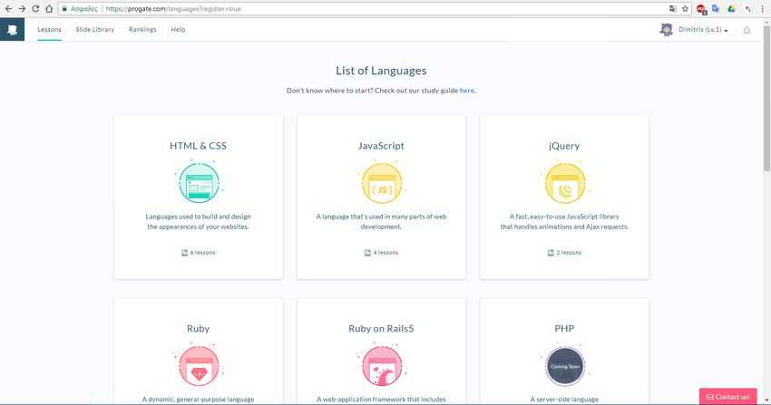Viewport: 771px width, 405px height.
Task: Click the PHP Coming Soon icon
Action: [x=565, y=366]
